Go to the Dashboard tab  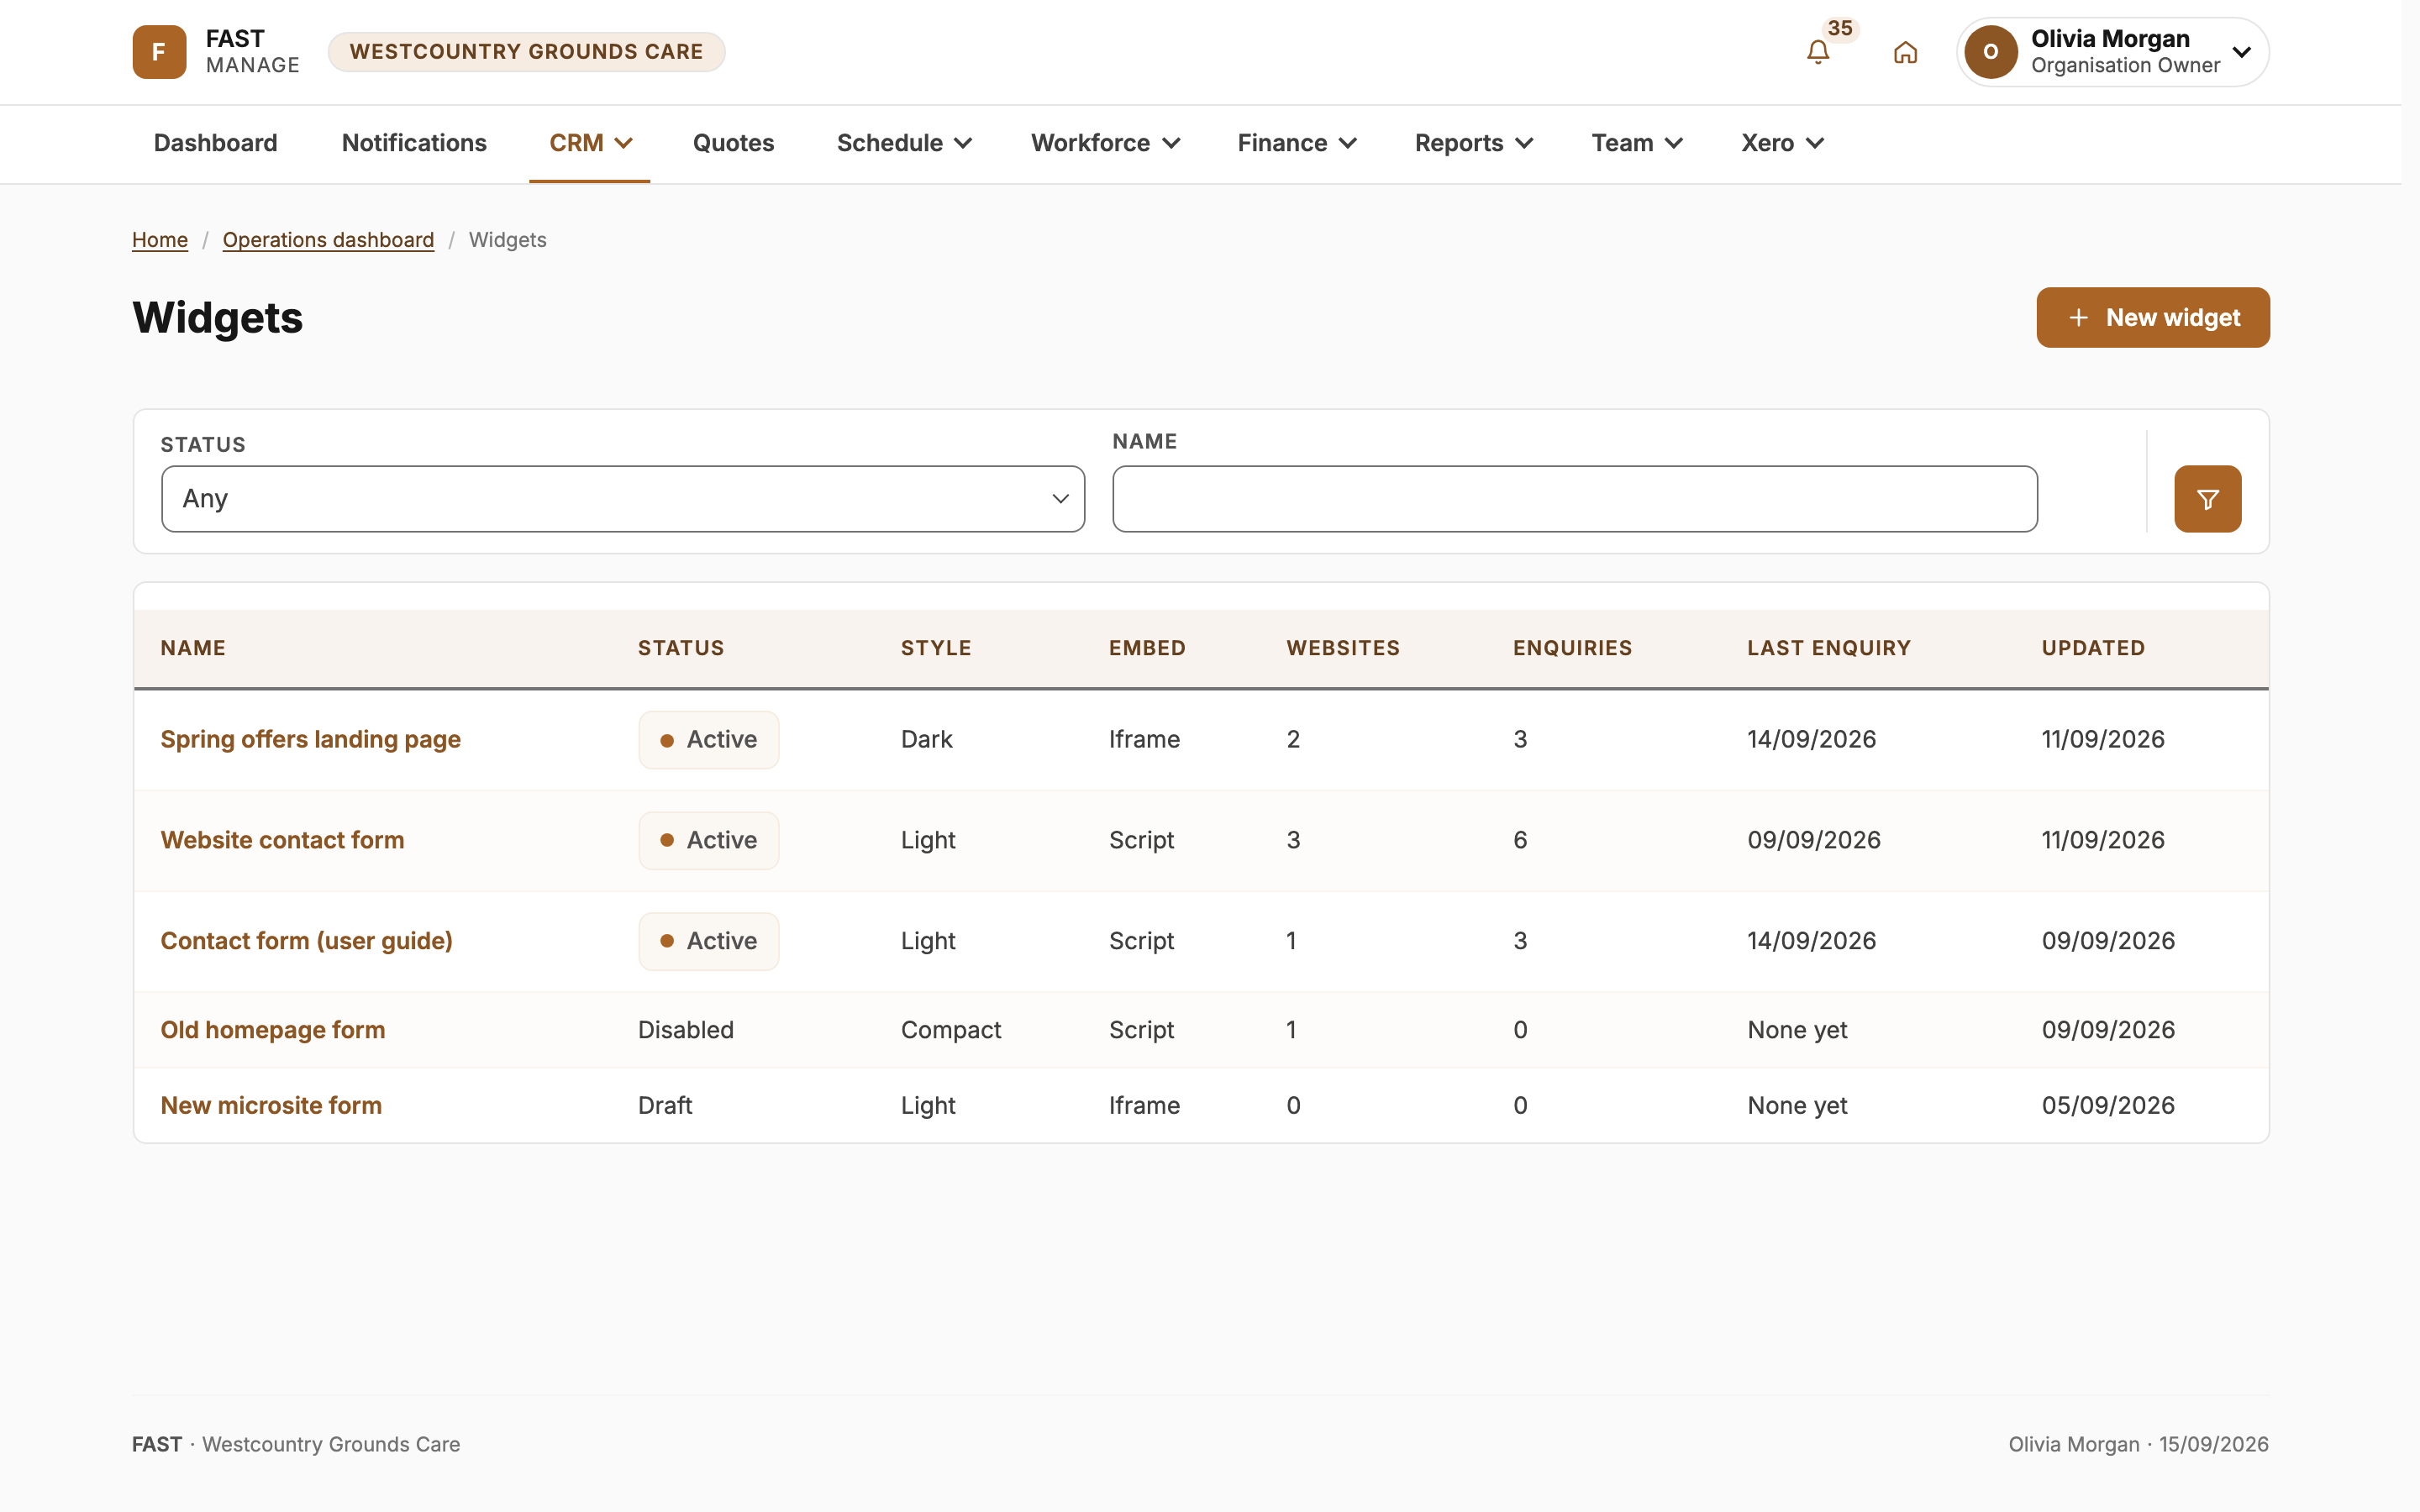pos(216,143)
